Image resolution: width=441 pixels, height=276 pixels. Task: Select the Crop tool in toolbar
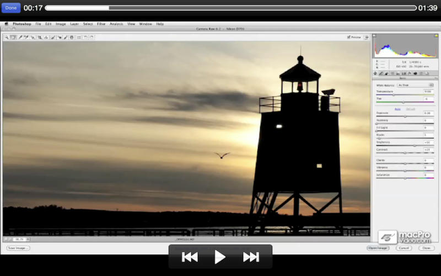39,38
